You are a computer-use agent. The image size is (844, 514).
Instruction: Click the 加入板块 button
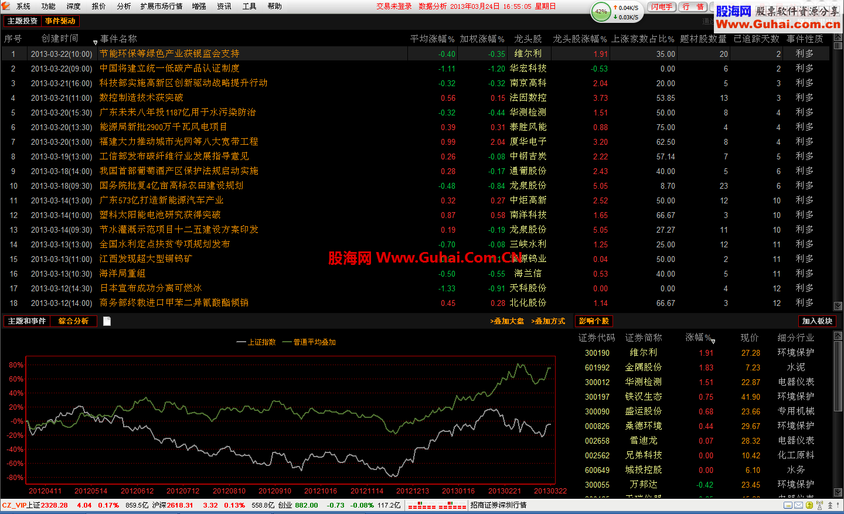817,321
